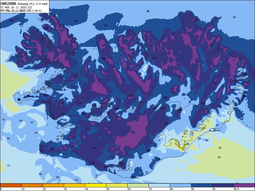Click the legend tick label '50'
The image size is (255, 191).
(x=108, y=189)
